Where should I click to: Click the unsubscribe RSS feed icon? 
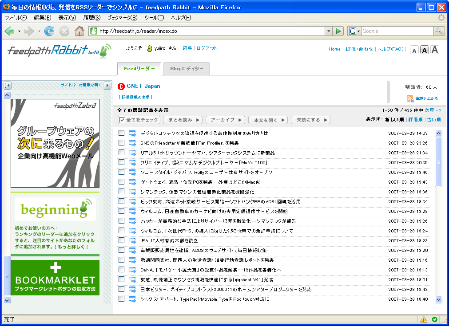click(x=410, y=98)
